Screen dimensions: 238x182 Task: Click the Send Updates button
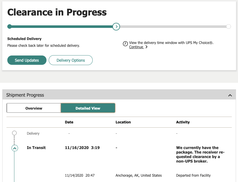click(x=27, y=60)
